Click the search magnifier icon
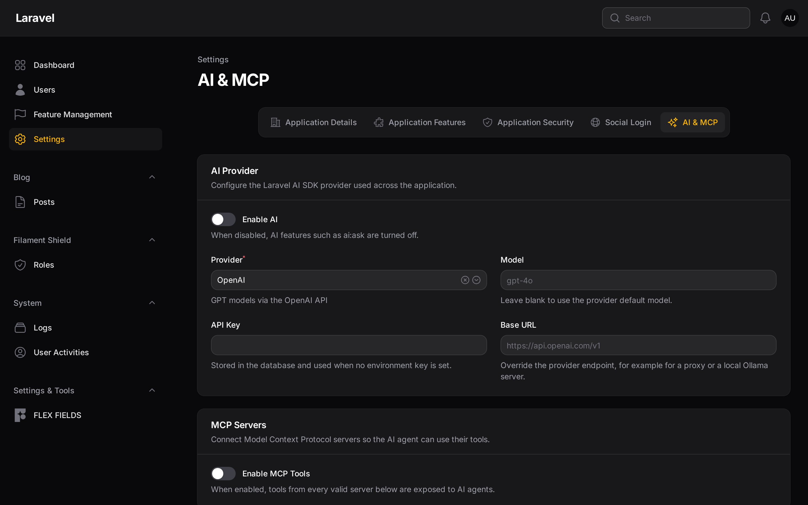Screen dimensions: 808x505 (615, 18)
